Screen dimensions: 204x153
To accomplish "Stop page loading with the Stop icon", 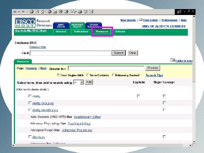I will (x=31, y=12).
